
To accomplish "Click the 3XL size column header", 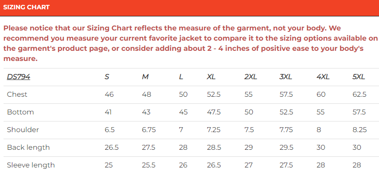I will [x=286, y=77].
